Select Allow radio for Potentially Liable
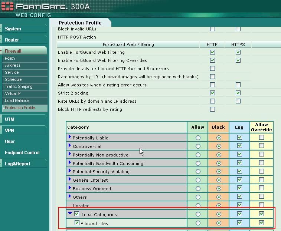The height and width of the screenshot is (231, 281). 198,138
